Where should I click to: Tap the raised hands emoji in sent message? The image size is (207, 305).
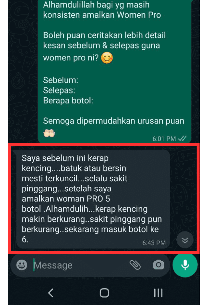pos(49,133)
